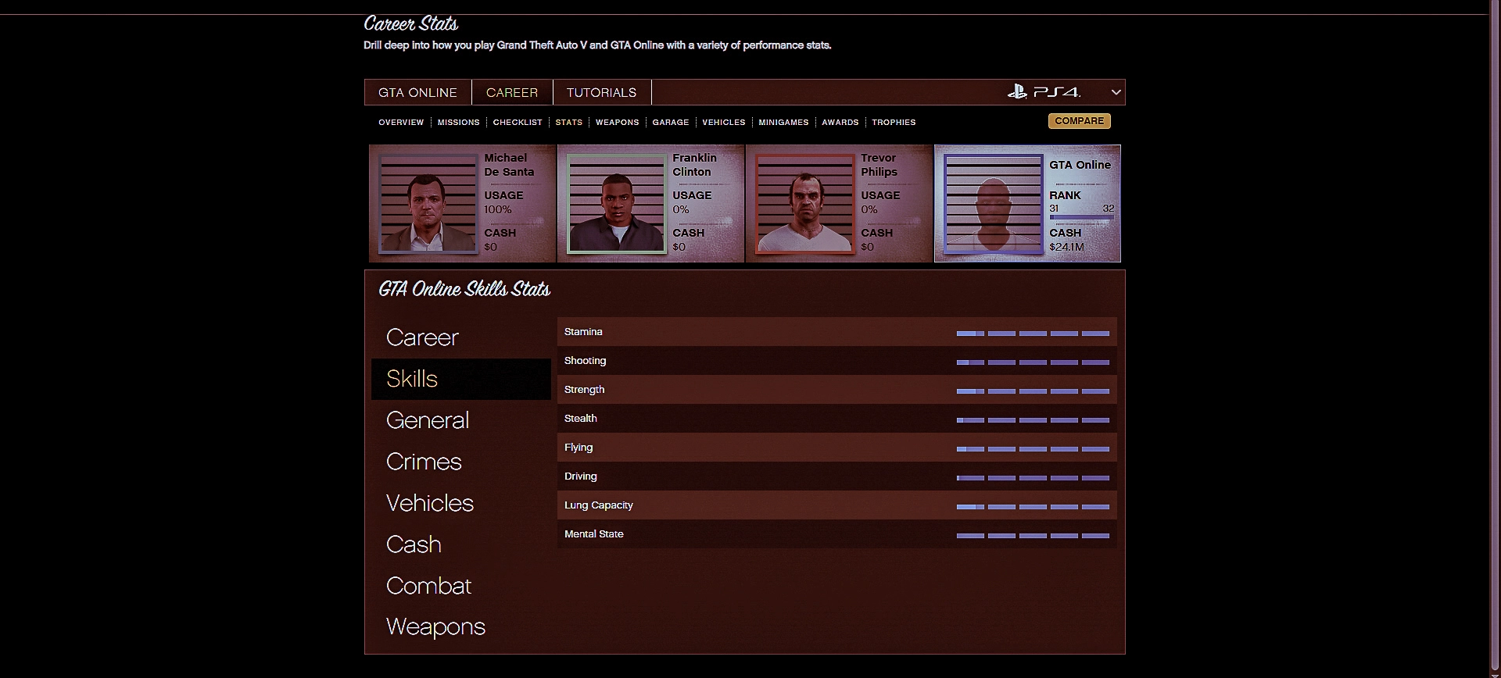
Task: Click the "Strength" skill label
Action: pos(585,390)
